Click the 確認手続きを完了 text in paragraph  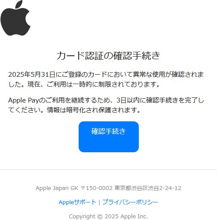pos(172,100)
